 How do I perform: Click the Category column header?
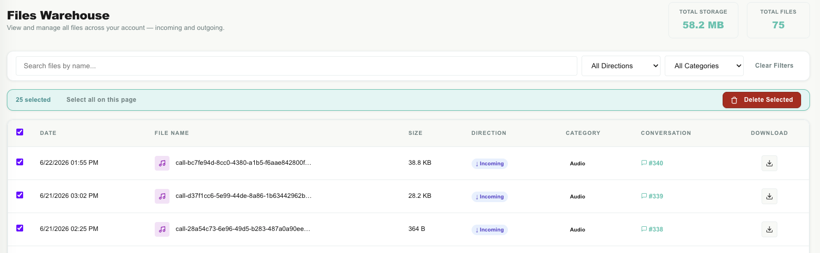click(583, 133)
